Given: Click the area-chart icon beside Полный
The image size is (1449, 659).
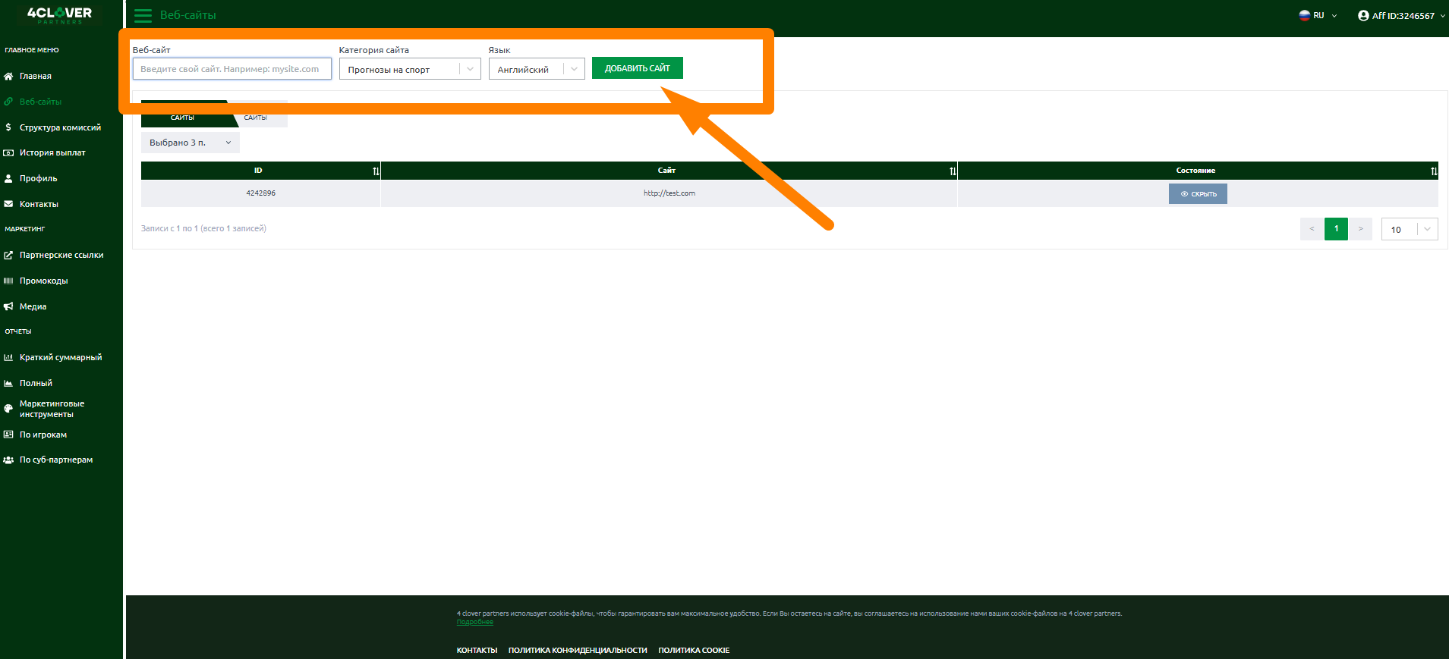Looking at the screenshot, I should (x=8, y=383).
